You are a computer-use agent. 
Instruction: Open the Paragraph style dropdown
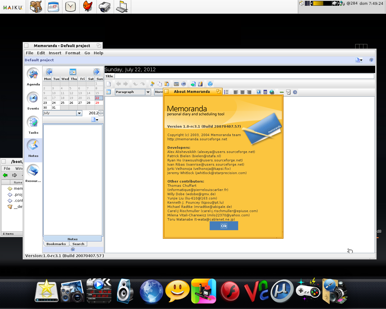click(x=148, y=92)
